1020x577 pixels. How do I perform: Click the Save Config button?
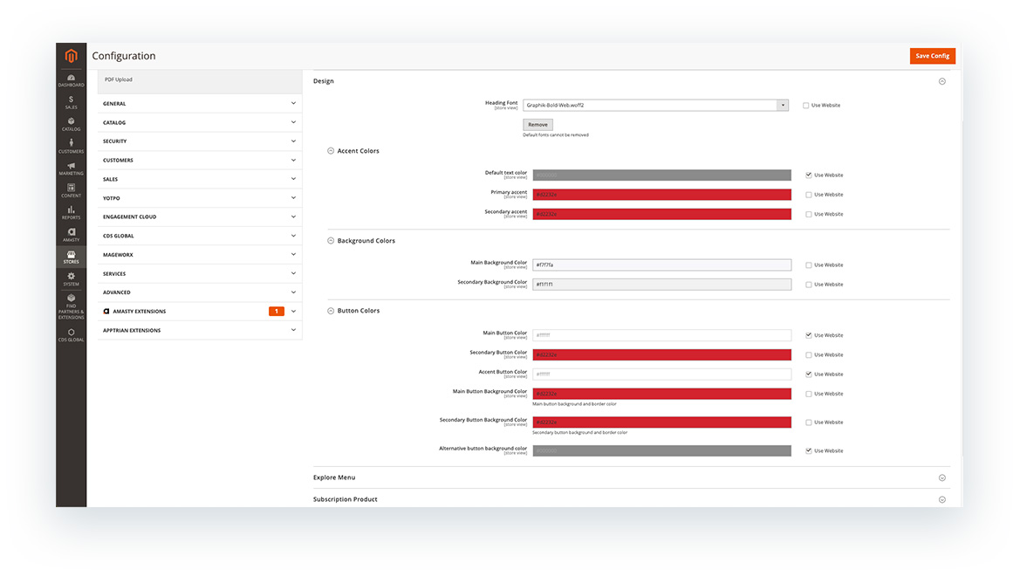pos(933,55)
